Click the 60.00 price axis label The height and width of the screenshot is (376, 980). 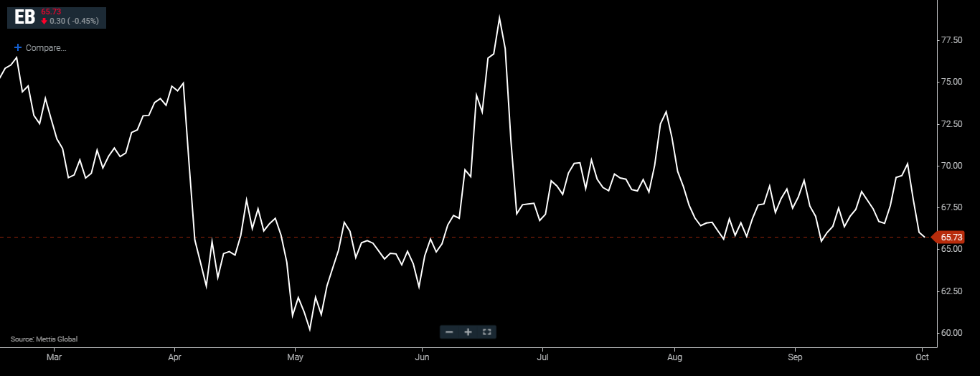pos(951,333)
